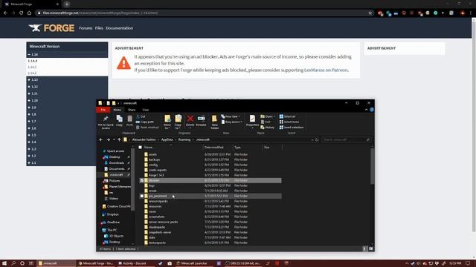Click AppData in the address breadcrumb
476x267 pixels.
tap(167, 140)
